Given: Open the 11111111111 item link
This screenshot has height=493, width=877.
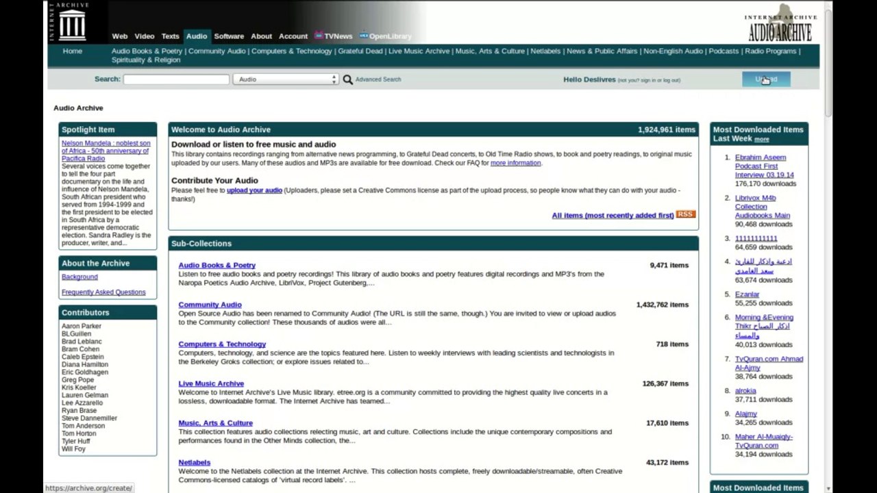Looking at the screenshot, I should tap(756, 239).
